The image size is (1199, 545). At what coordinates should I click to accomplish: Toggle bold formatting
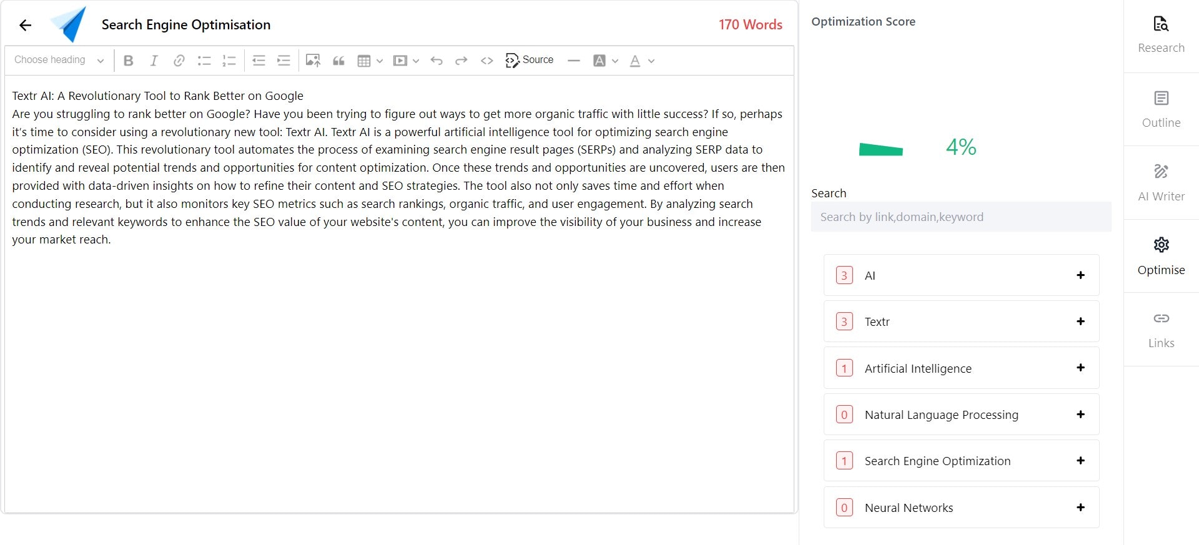pyautogui.click(x=129, y=61)
